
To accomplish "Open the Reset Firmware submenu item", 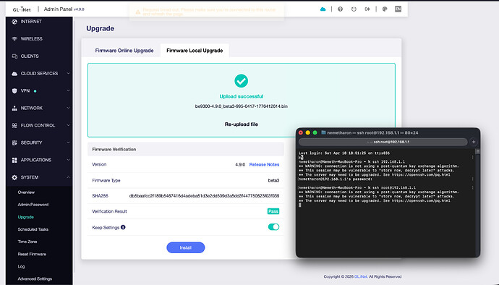I will (32, 254).
